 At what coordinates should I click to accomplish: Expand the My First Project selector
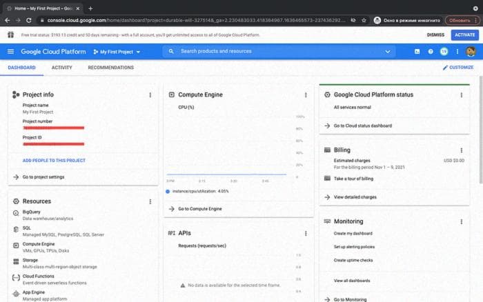pos(117,52)
